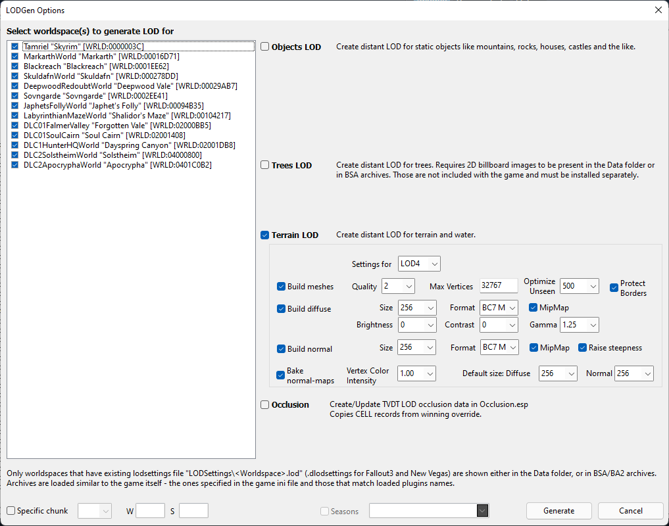Toggle the SkuldafnWorld worldspace checkbox
Screen dimensions: 669x526
click(x=15, y=76)
